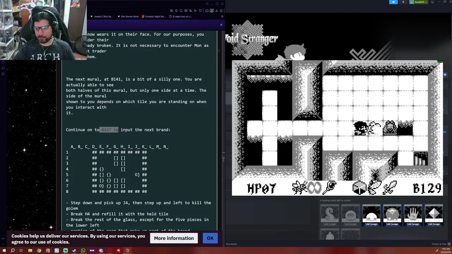
Task: Click the browser zoom magnifier icon
Action: click(x=172, y=11)
